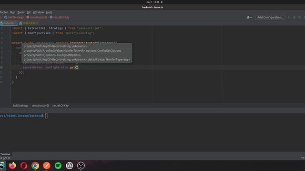Collapse the code fold at line 11
Viewport: 305px width, 171px height.
(11, 72)
